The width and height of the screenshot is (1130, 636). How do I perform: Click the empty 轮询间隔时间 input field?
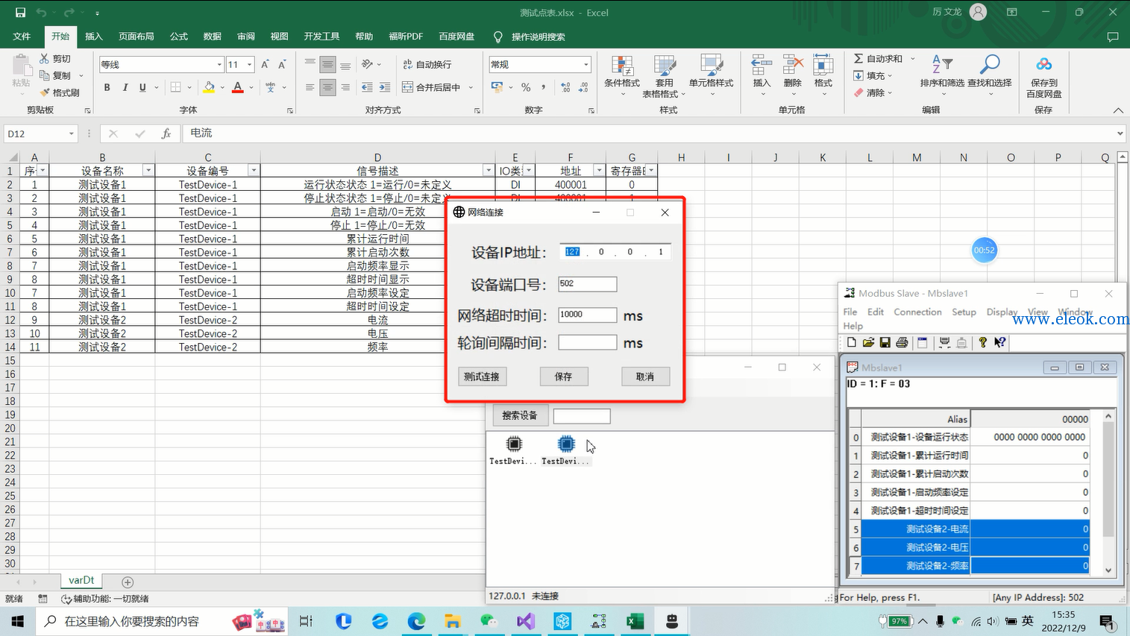click(588, 342)
